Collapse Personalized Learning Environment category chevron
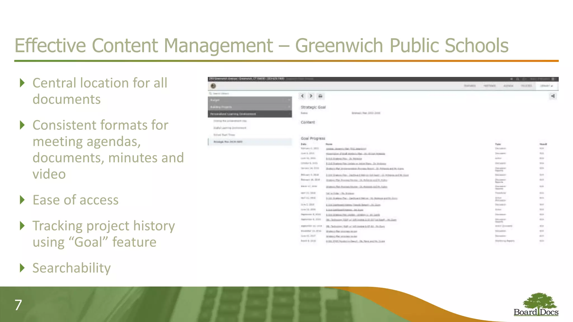This screenshot has width=573, height=322. (289, 114)
